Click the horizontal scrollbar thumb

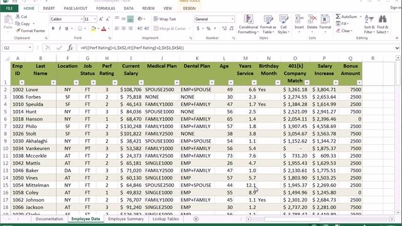pyautogui.click(x=292, y=219)
